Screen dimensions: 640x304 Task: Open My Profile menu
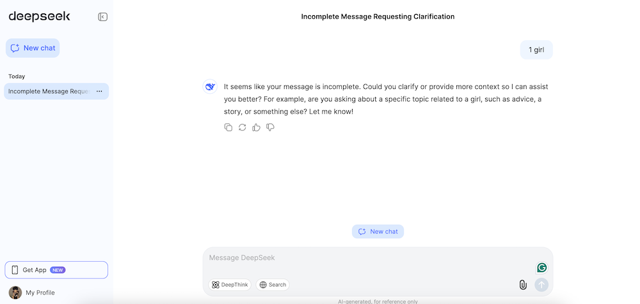pyautogui.click(x=33, y=293)
